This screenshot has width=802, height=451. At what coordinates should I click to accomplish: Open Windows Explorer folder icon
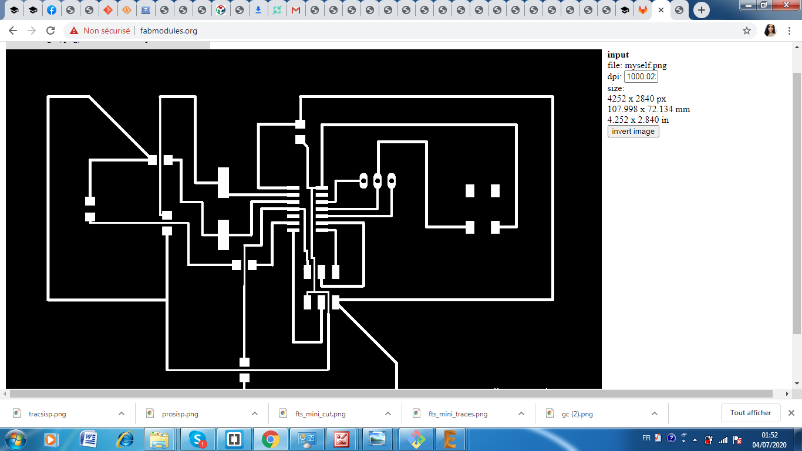(x=159, y=439)
